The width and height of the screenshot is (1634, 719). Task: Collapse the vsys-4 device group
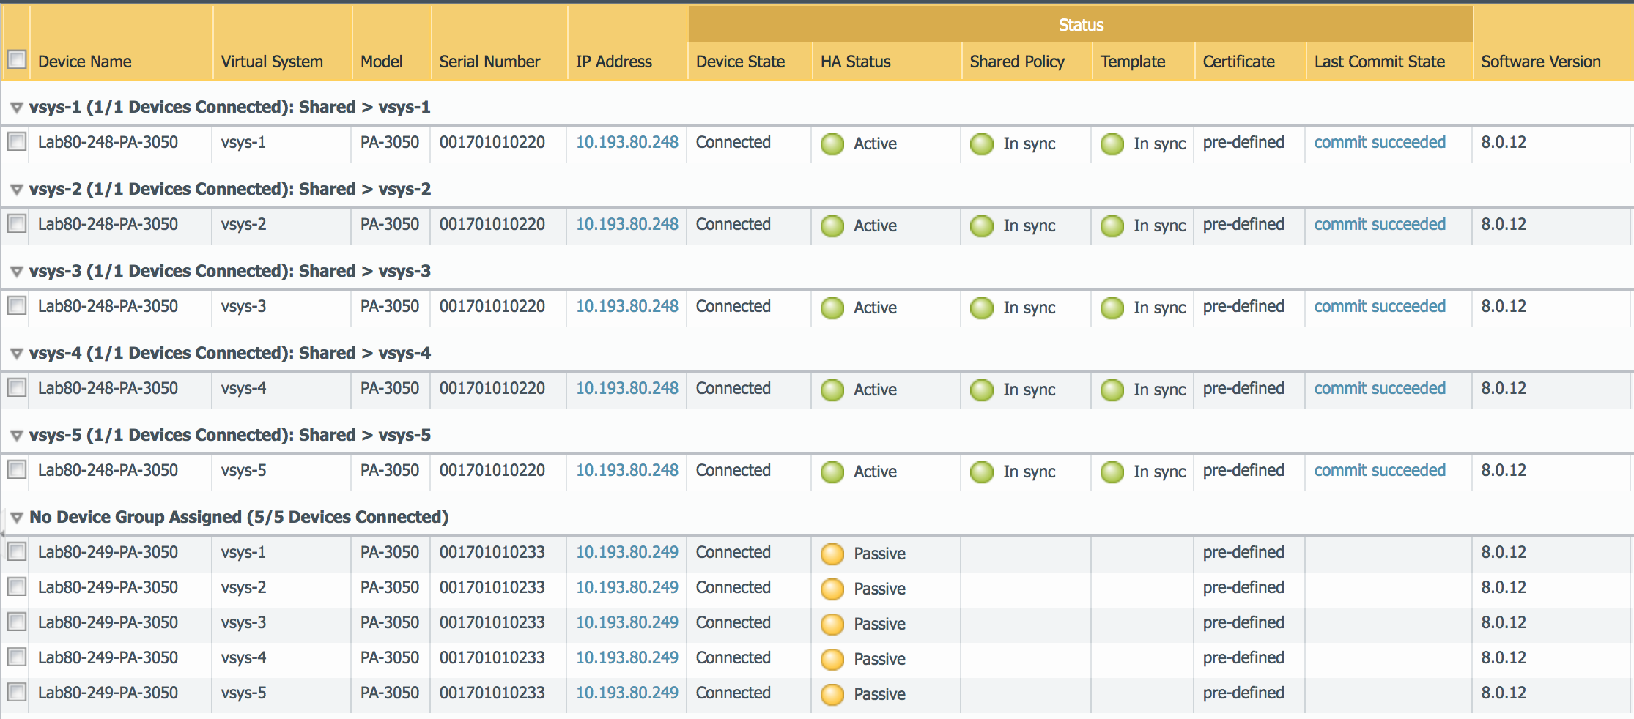coord(16,354)
